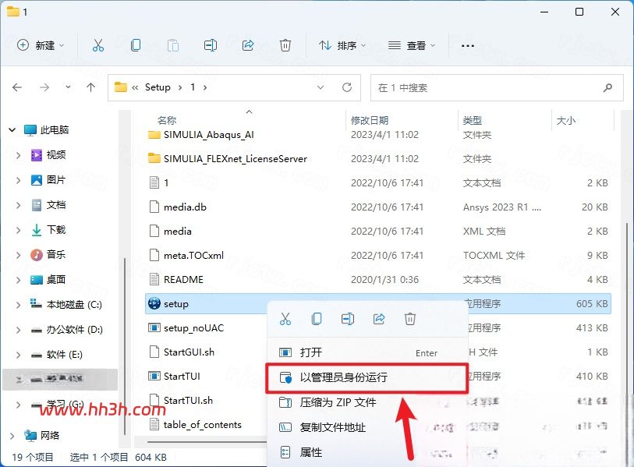Click the SIMULIA_Abaqus_AI folder icon
The width and height of the screenshot is (634, 467).
coord(154,135)
